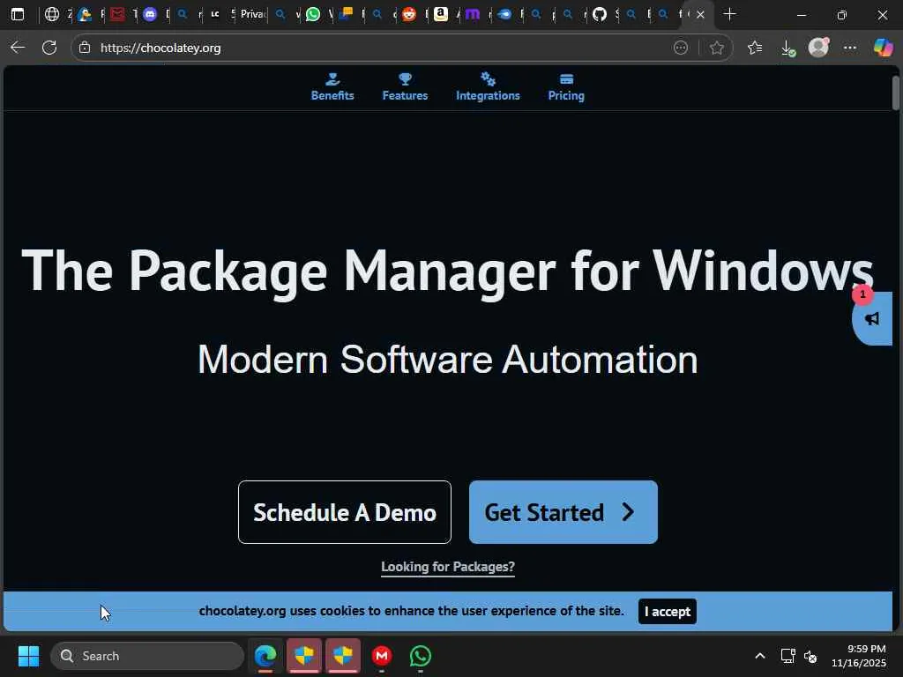Screen dimensions: 903x677
Task: Click the taskbar Search box
Action: click(x=147, y=656)
